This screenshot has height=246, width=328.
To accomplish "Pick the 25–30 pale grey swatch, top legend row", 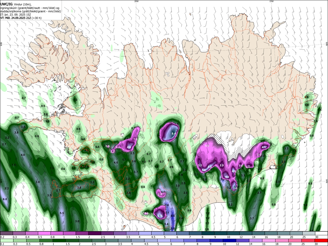I will (309, 233).
